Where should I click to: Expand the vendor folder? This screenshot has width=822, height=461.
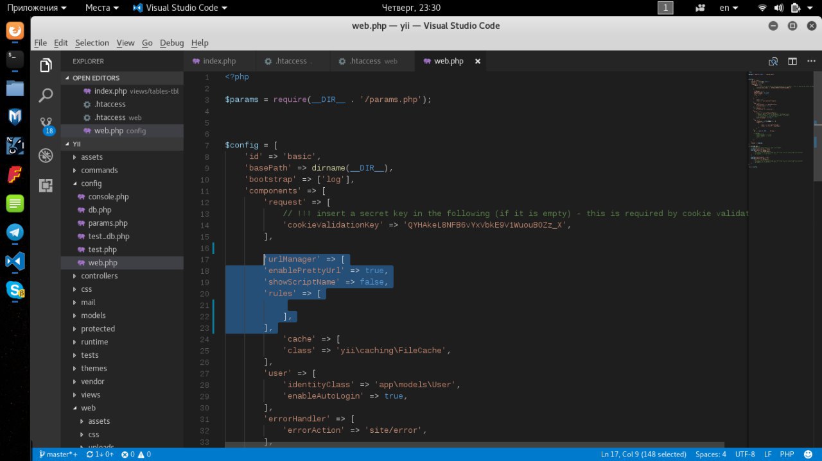click(92, 381)
